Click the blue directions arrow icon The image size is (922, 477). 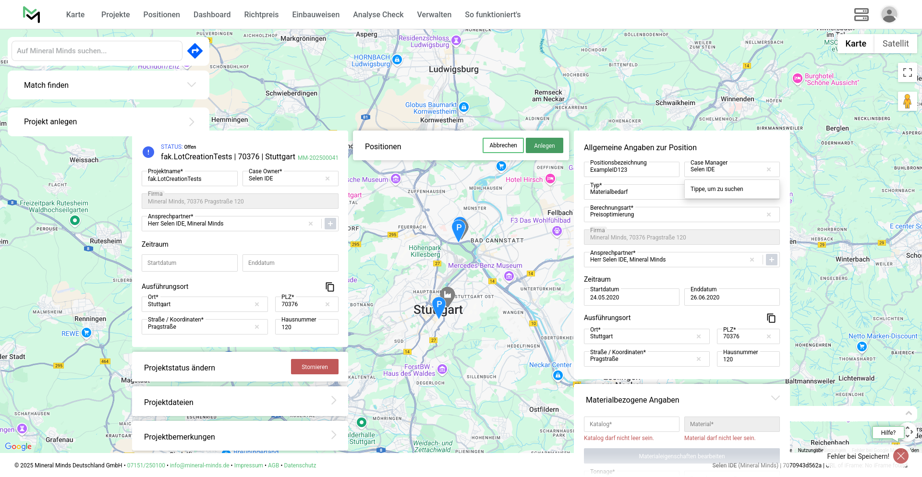tap(194, 51)
